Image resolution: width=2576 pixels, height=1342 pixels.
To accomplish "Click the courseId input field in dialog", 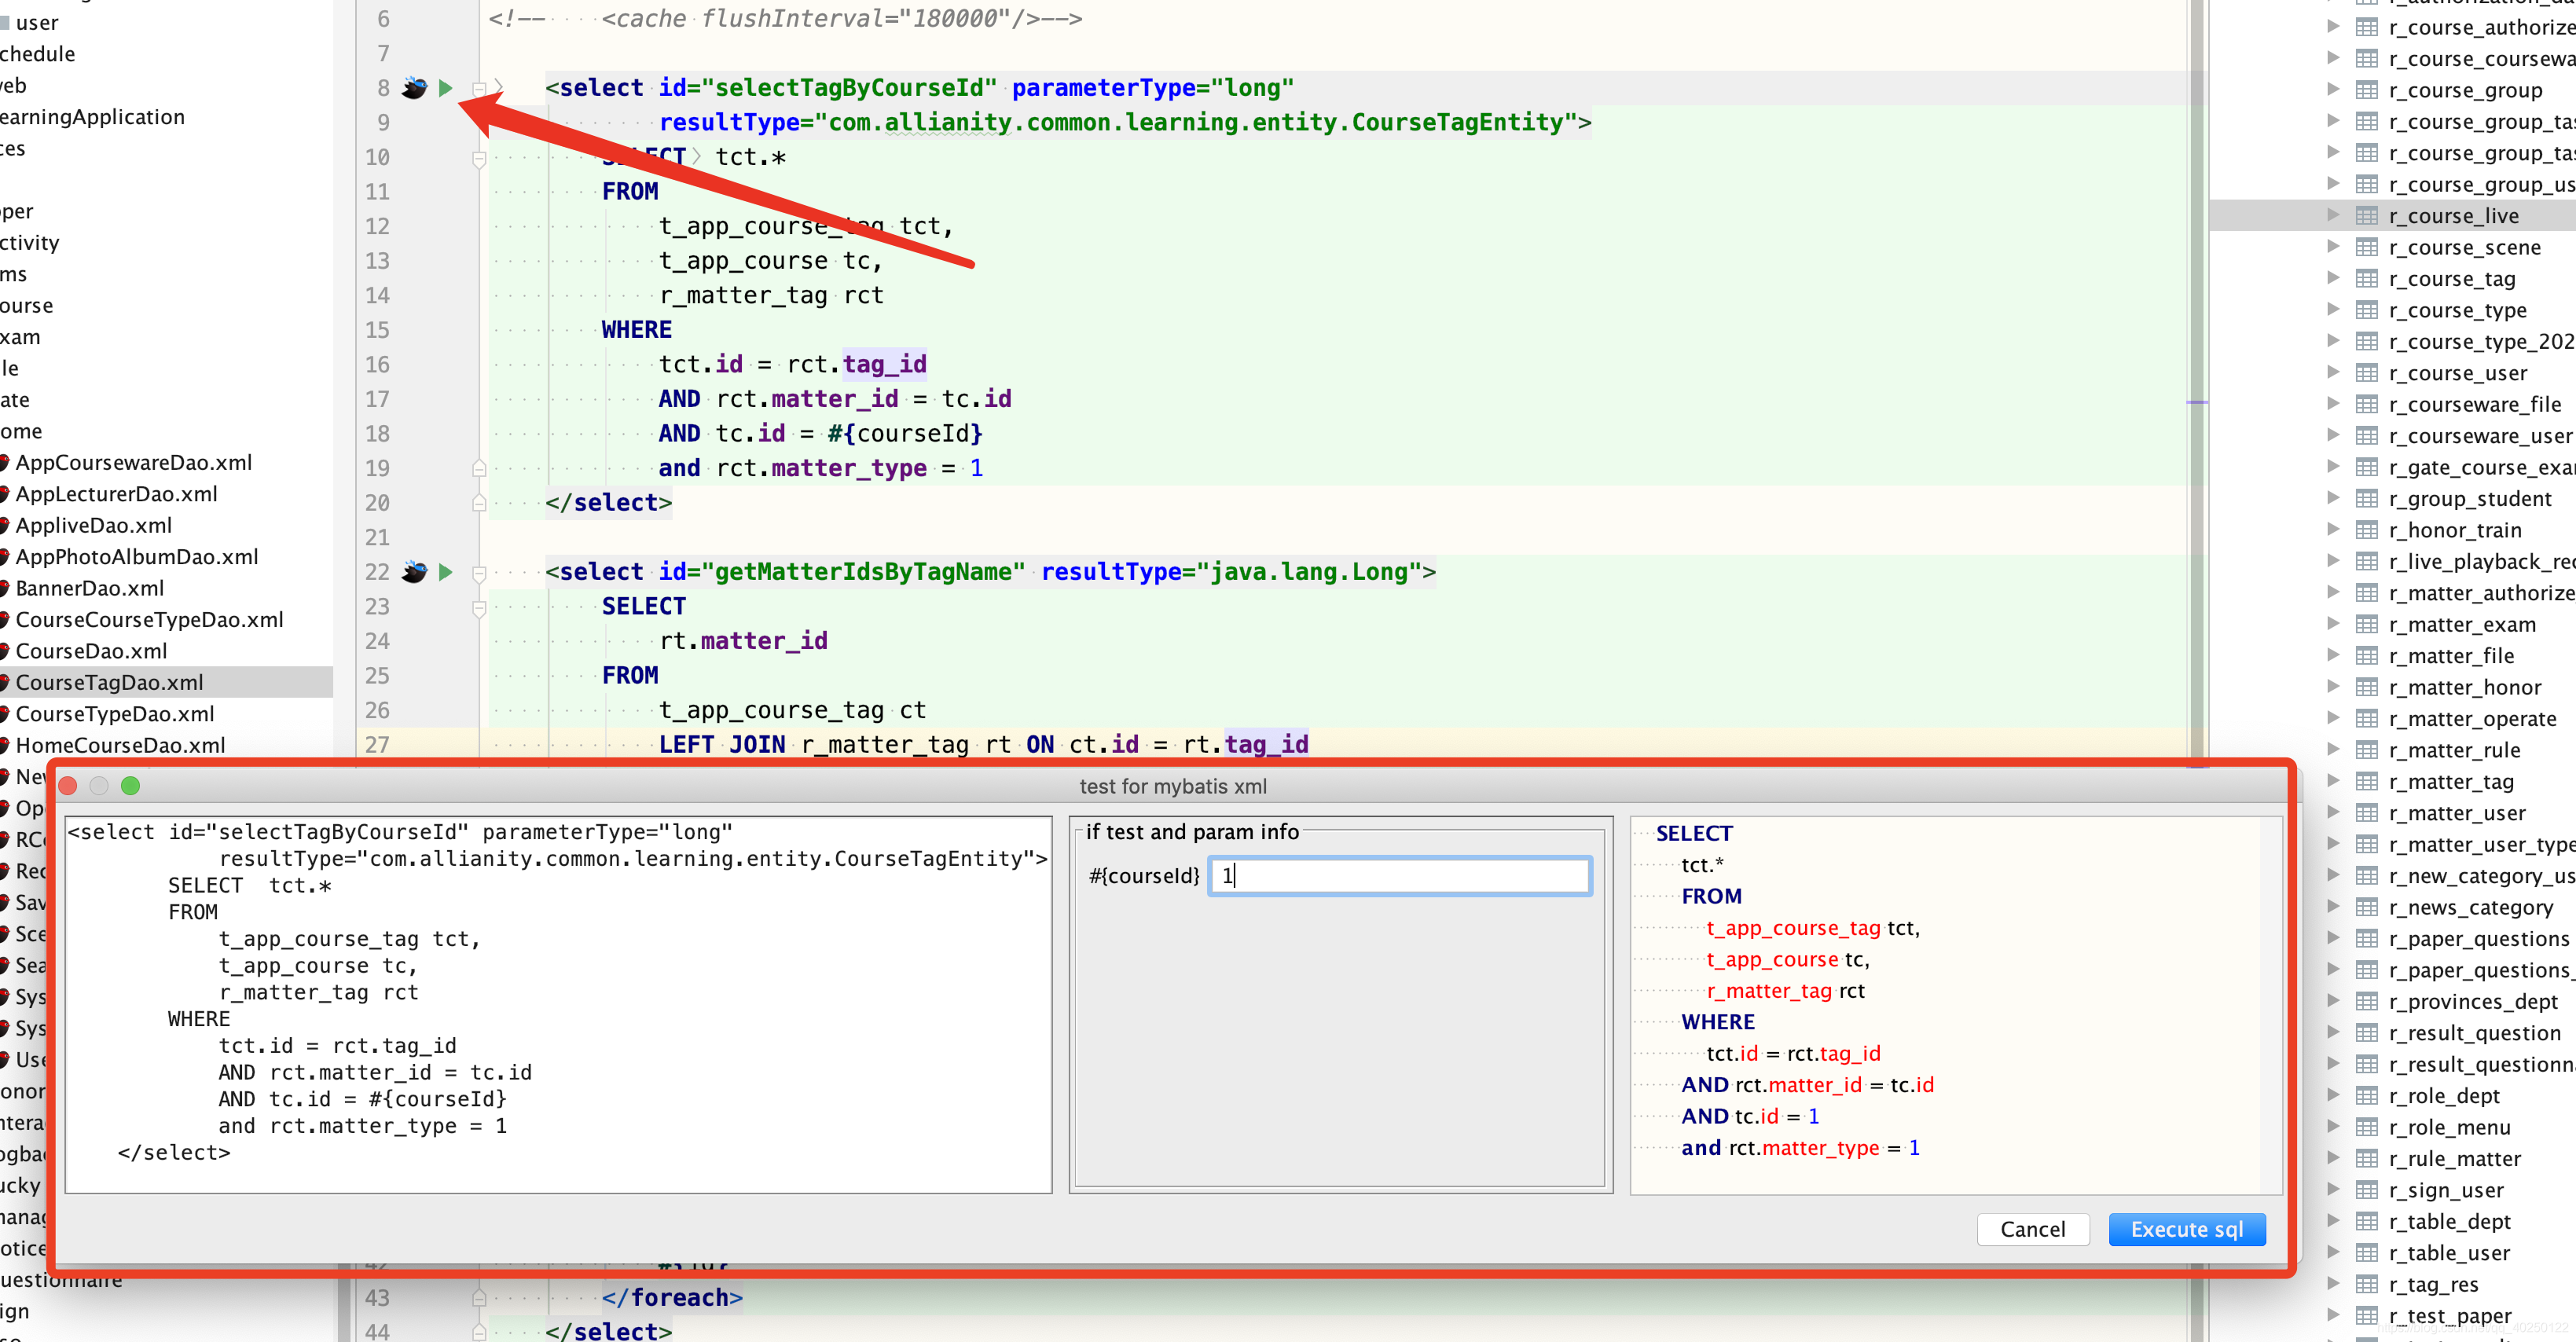I will point(1396,874).
